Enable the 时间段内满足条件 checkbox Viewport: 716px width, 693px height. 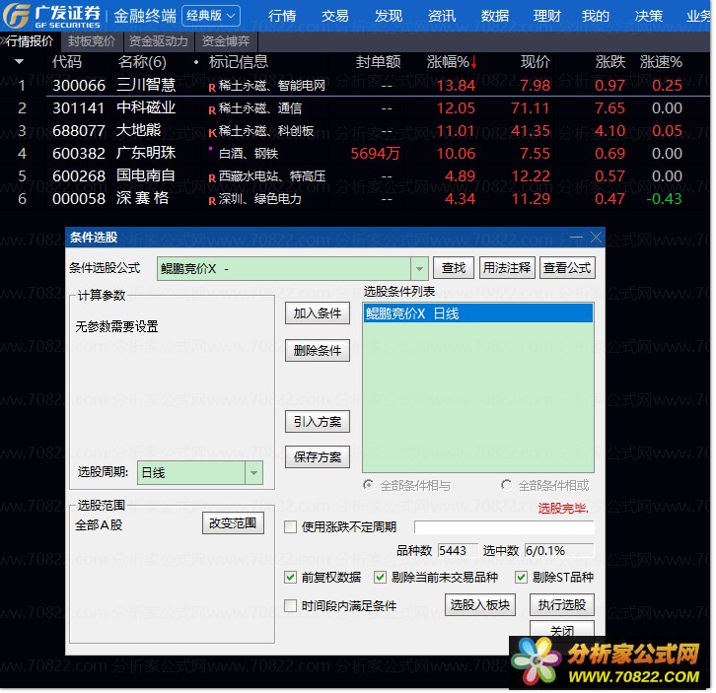[x=290, y=606]
